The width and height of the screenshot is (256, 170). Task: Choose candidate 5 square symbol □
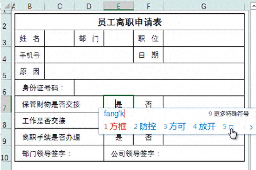tap(228, 127)
